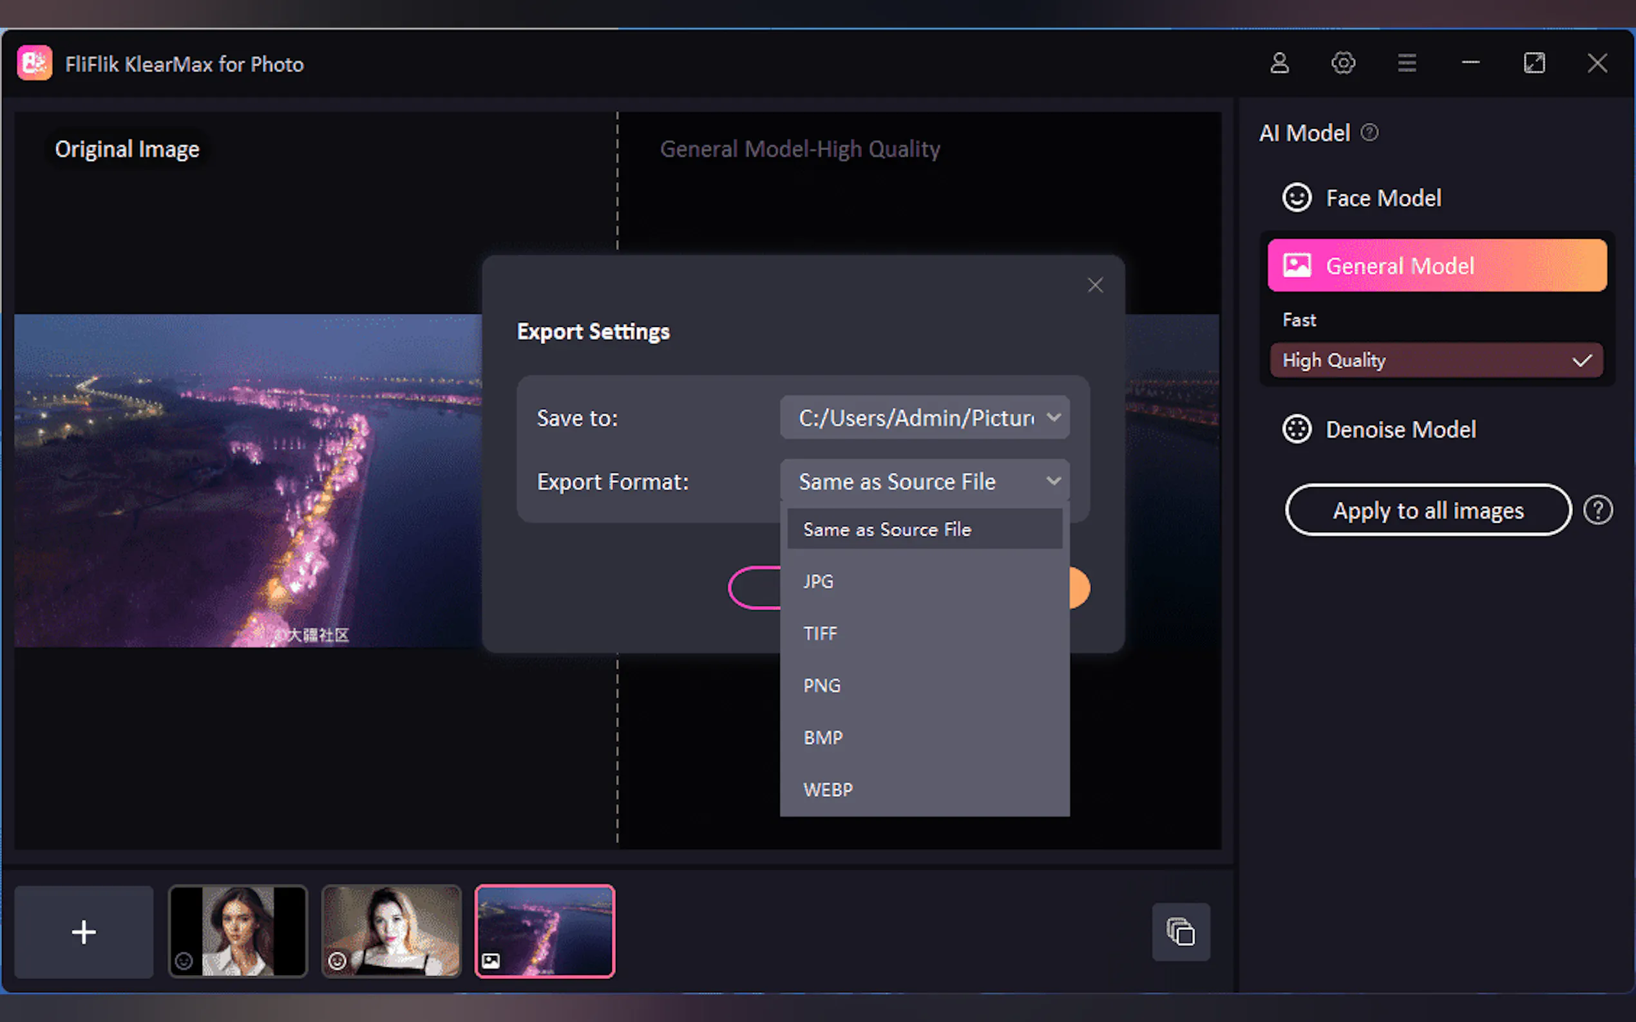Click the batch copy icon in the bottom bar
1636x1022 pixels.
point(1181,931)
